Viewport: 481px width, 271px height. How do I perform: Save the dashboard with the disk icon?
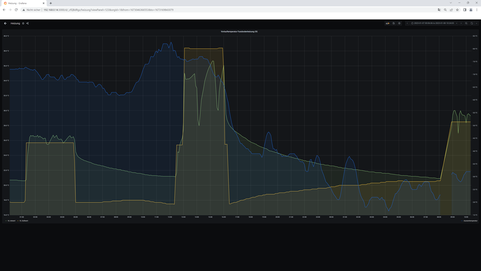pos(393,23)
